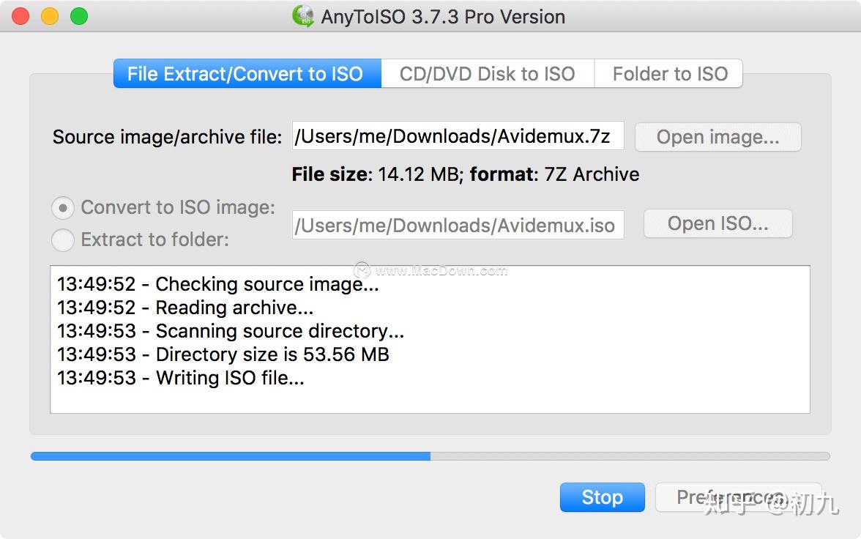Switch to the CD/DVD Disk to ISO tab
Viewport: 861px width, 539px height.
[x=487, y=73]
